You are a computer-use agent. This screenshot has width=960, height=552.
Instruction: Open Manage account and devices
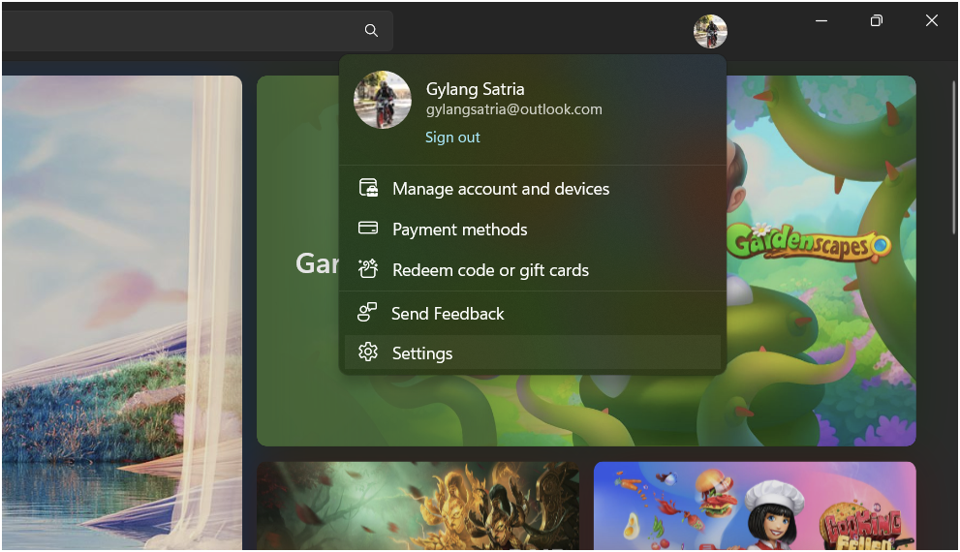click(533, 189)
